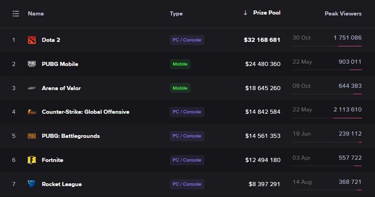
Task: Select the Mobile tag for Arena of Valor
Action: pyautogui.click(x=180, y=88)
